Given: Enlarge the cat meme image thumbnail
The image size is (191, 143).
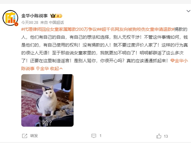Looking at the screenshot, I should [x=47, y=100].
